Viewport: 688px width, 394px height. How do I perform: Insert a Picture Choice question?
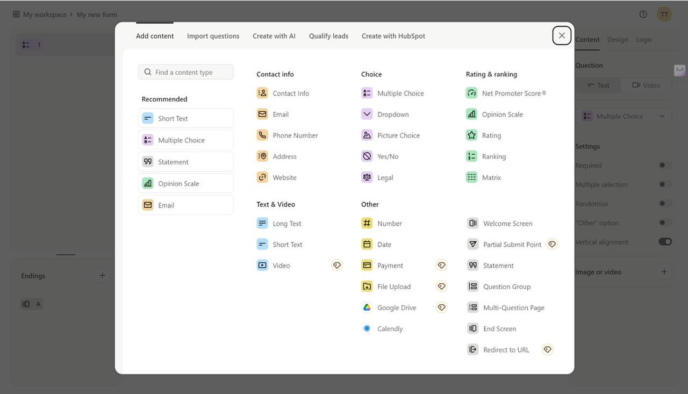coord(398,135)
